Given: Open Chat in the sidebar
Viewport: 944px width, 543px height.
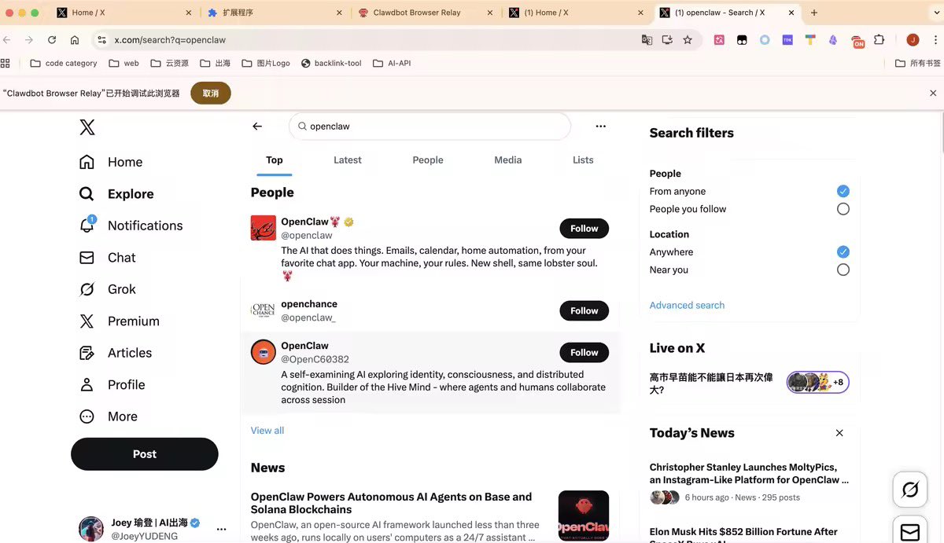Looking at the screenshot, I should click(x=108, y=258).
